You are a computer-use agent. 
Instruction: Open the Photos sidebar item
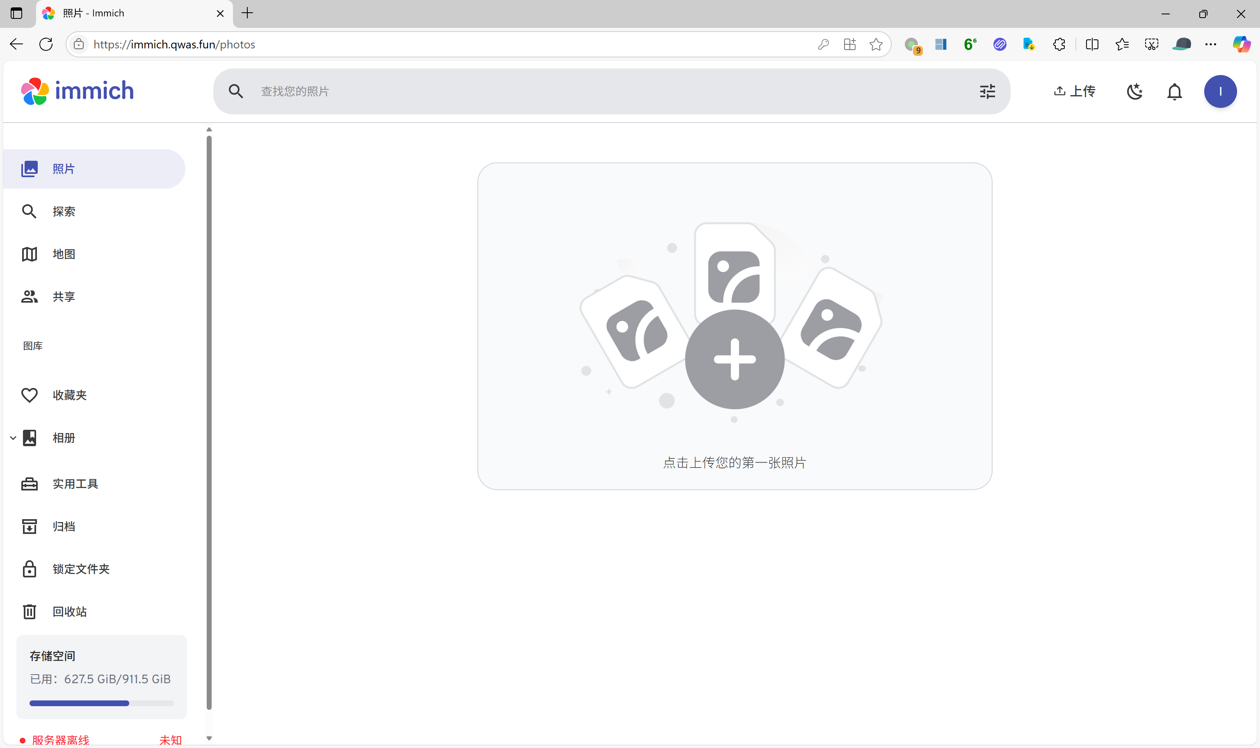tap(63, 169)
